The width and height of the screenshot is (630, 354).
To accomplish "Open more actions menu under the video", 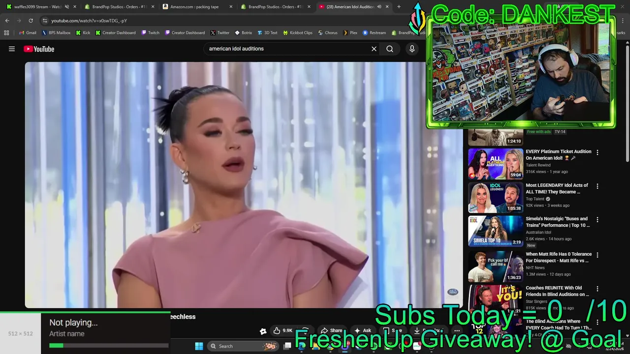I will click(457, 331).
